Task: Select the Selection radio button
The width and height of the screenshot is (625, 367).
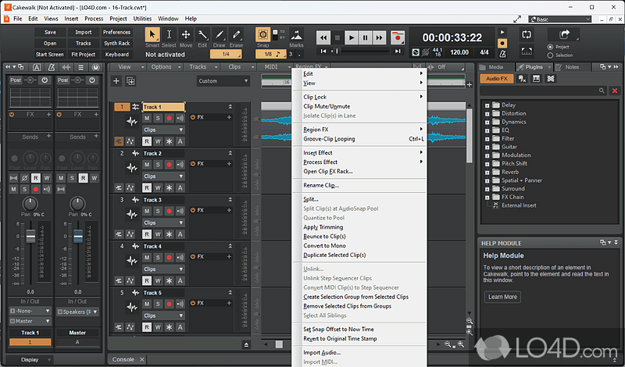Action: [x=550, y=55]
